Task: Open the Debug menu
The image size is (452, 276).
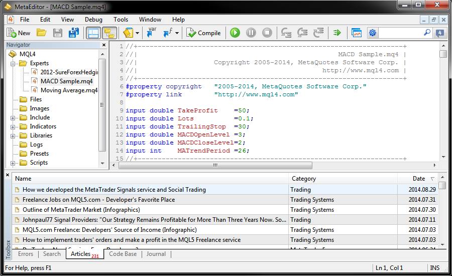Action: point(93,20)
